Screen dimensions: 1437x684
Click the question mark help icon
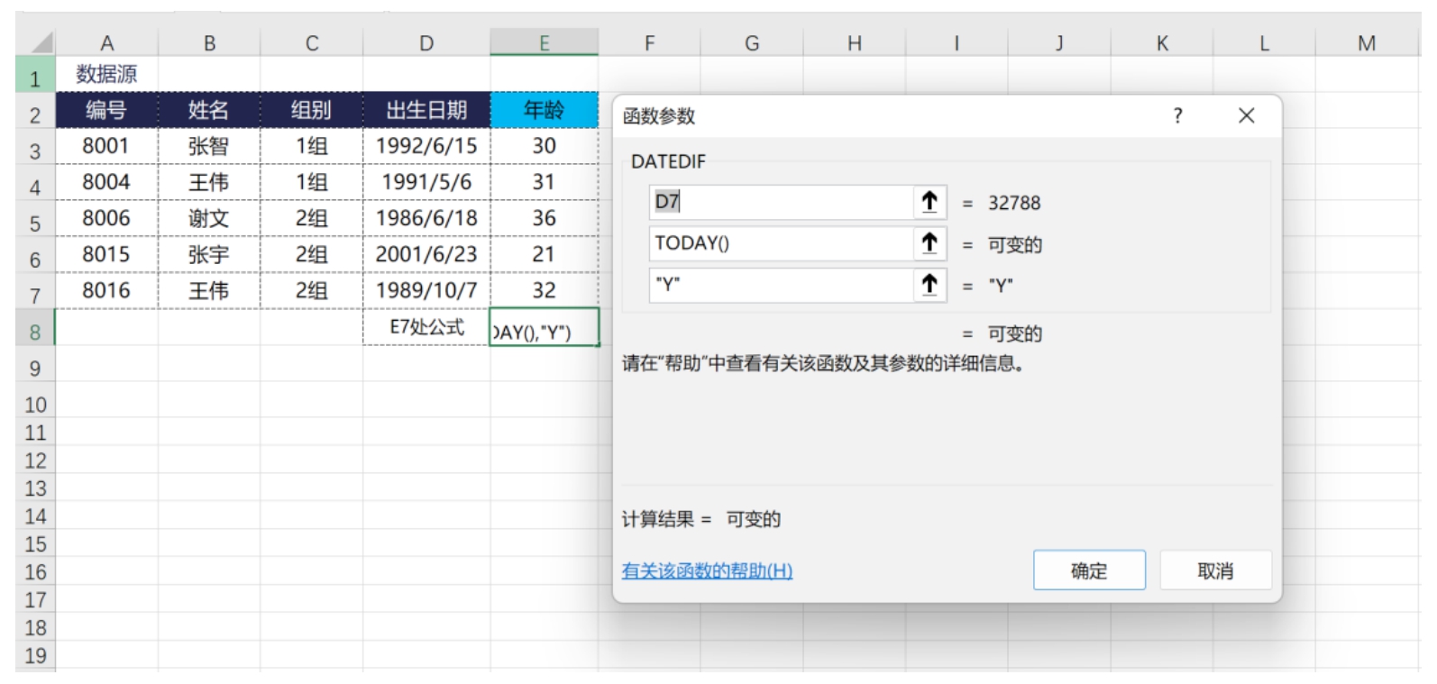(1177, 115)
